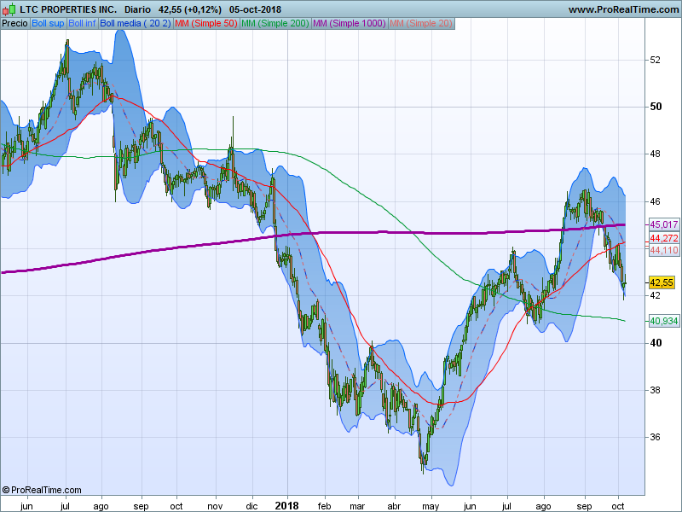This screenshot has width=682, height=512.
Task: Click the 05-oct-2018 date text
Action: [x=255, y=9]
